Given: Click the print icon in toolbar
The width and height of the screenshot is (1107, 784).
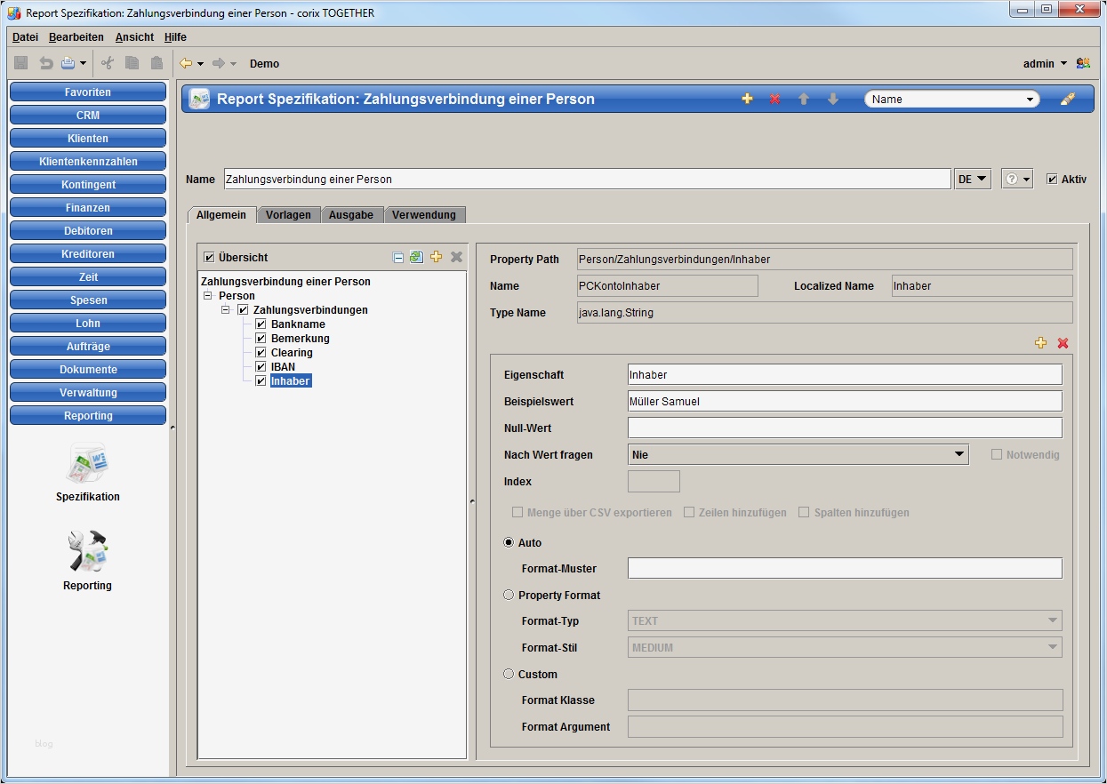Looking at the screenshot, I should tap(68, 63).
